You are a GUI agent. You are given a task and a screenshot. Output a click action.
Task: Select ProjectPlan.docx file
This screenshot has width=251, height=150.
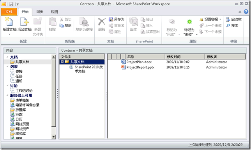[x=139, y=62]
